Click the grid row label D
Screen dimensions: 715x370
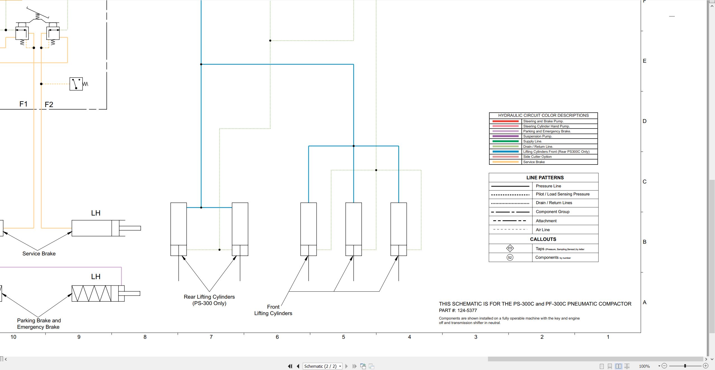[645, 121]
